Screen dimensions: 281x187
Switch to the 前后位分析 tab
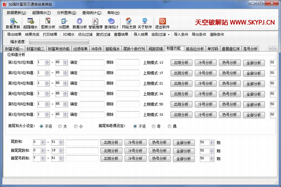pyautogui.click(x=195, y=49)
